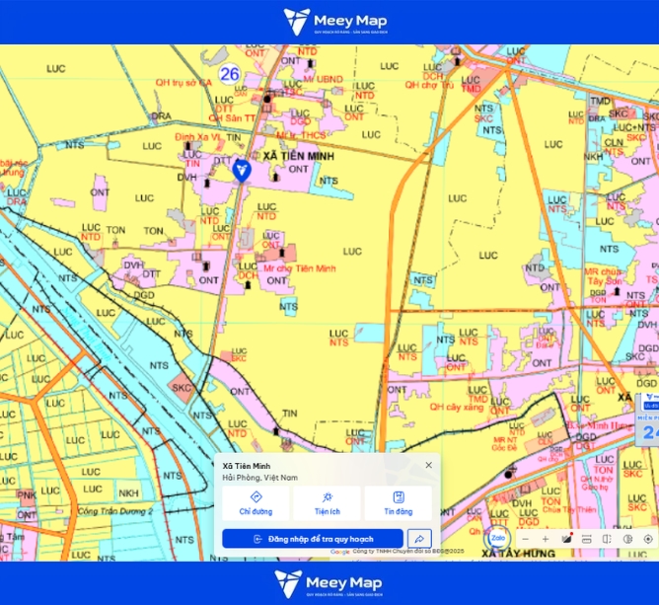Open the Zalo chat bubble
This screenshot has width=659, height=605.
(497, 538)
